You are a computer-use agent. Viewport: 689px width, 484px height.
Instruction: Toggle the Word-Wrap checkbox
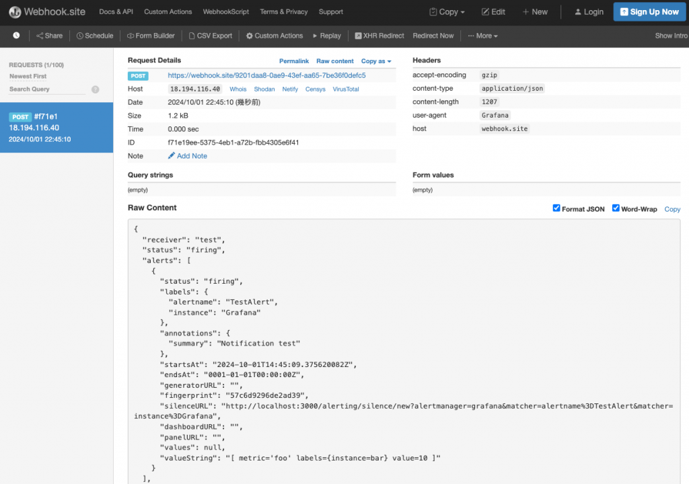[x=616, y=208]
